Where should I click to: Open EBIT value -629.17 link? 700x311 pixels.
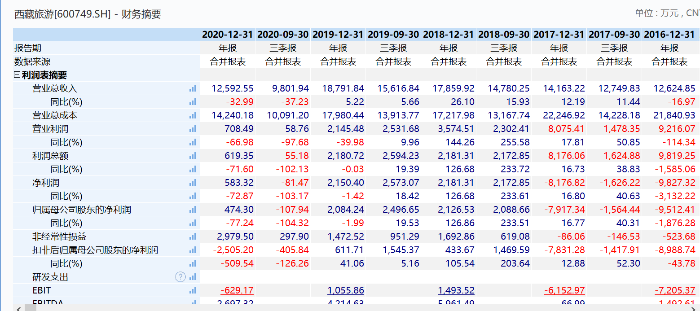237,290
